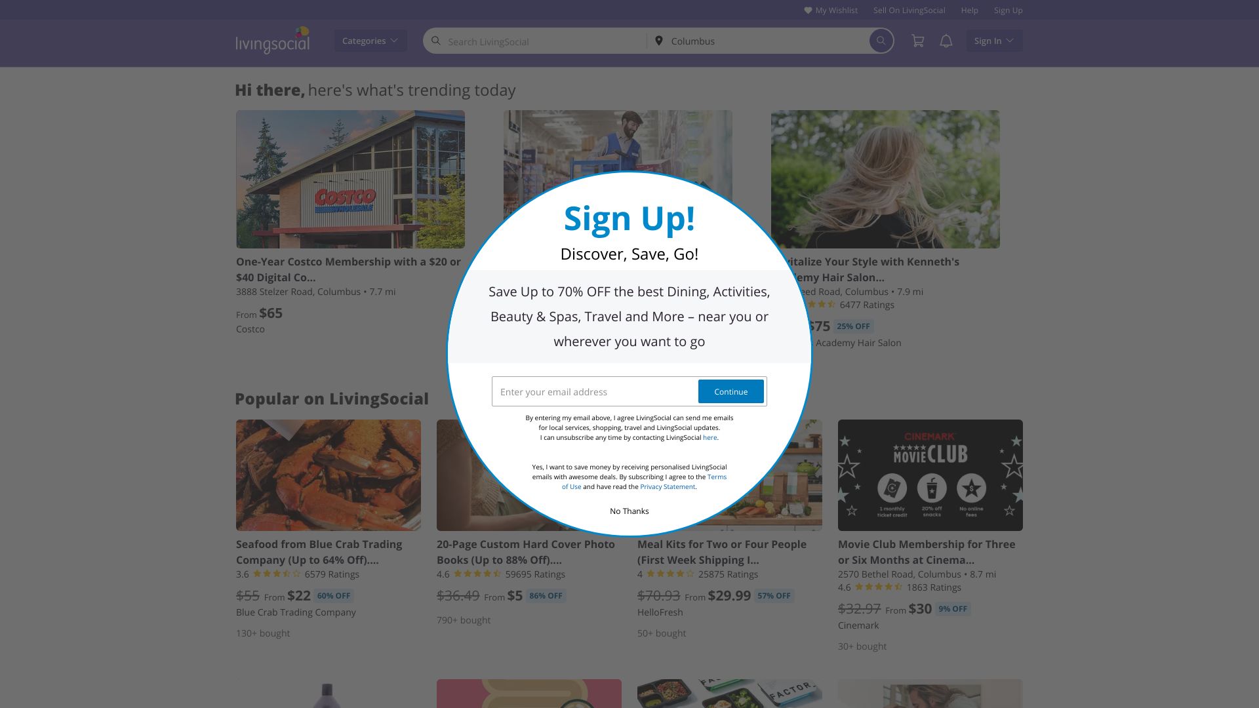
Task: Open the Privacy Statement link
Action: point(668,487)
